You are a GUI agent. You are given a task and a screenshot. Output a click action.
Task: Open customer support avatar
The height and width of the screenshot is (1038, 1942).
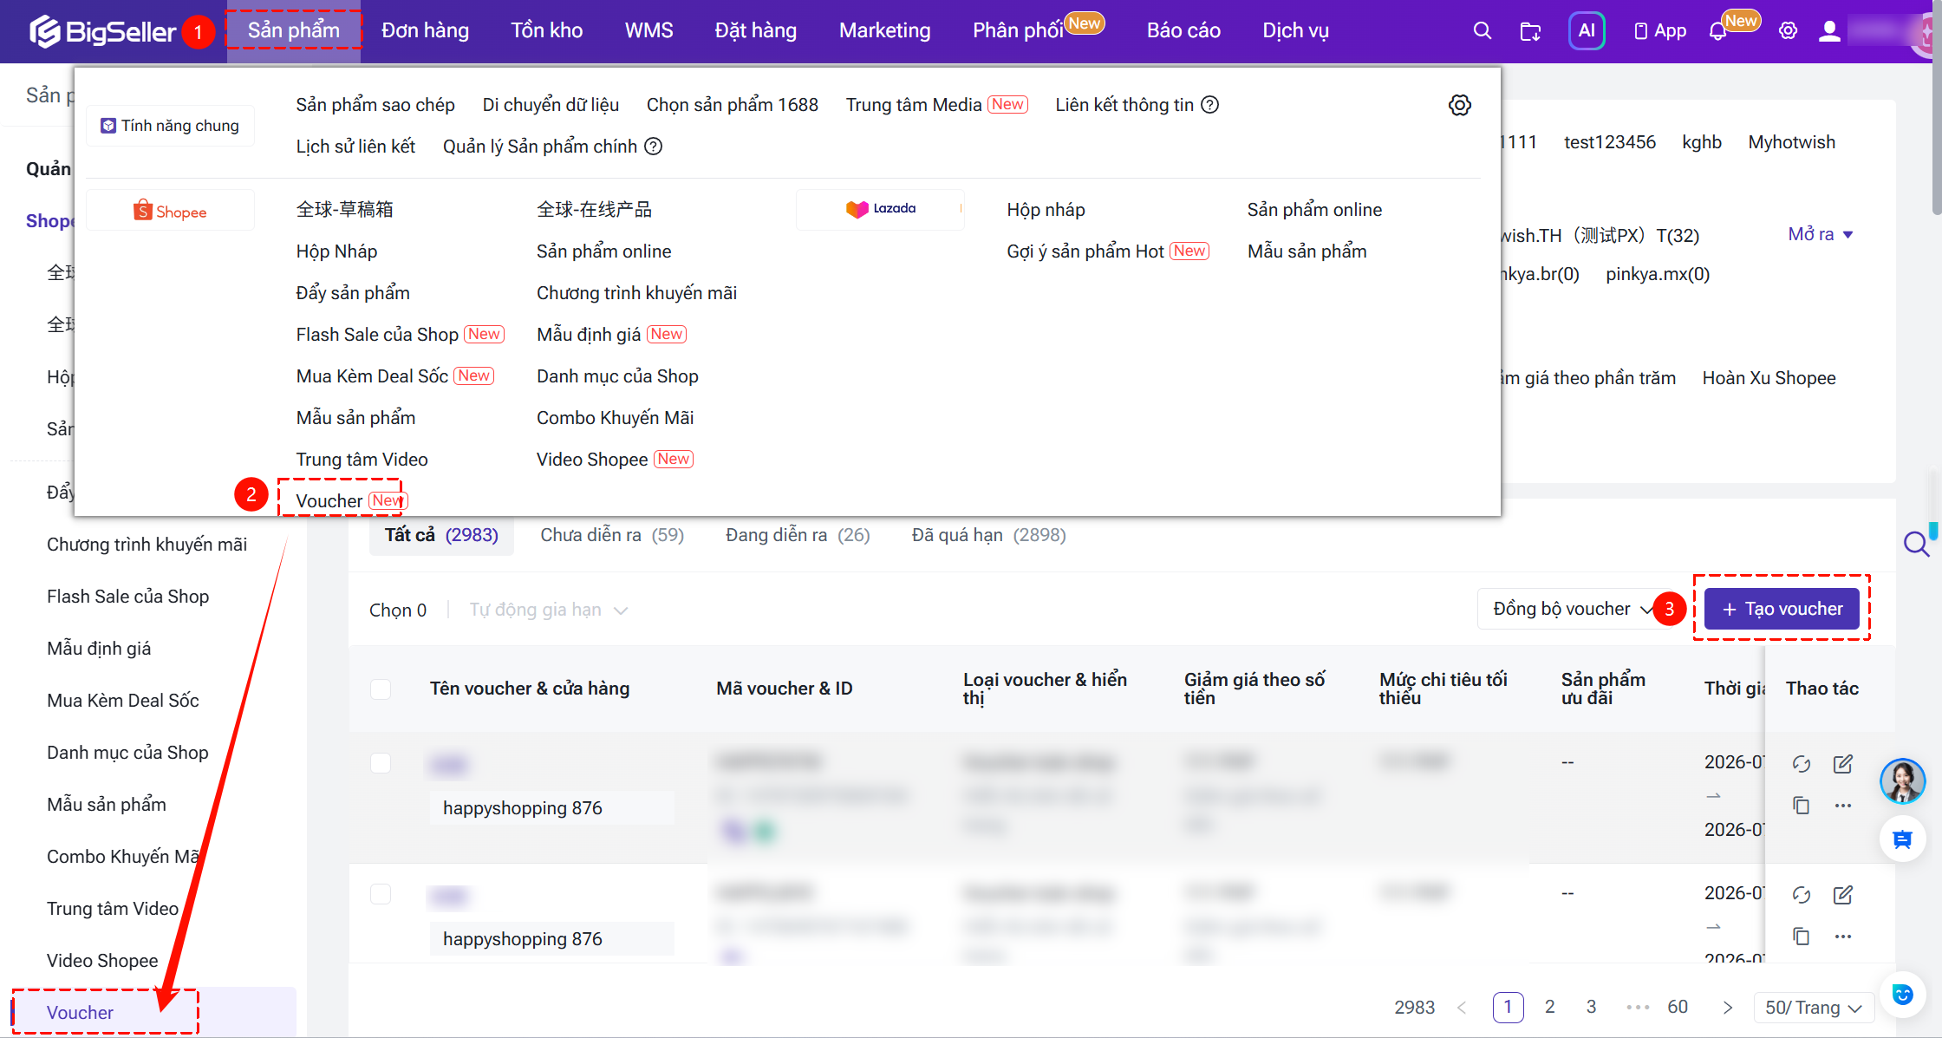pos(1902,780)
